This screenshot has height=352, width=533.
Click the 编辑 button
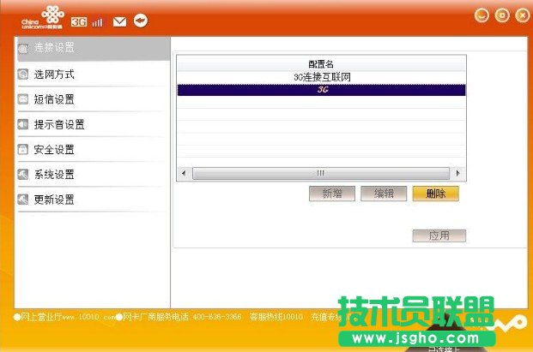tap(384, 194)
